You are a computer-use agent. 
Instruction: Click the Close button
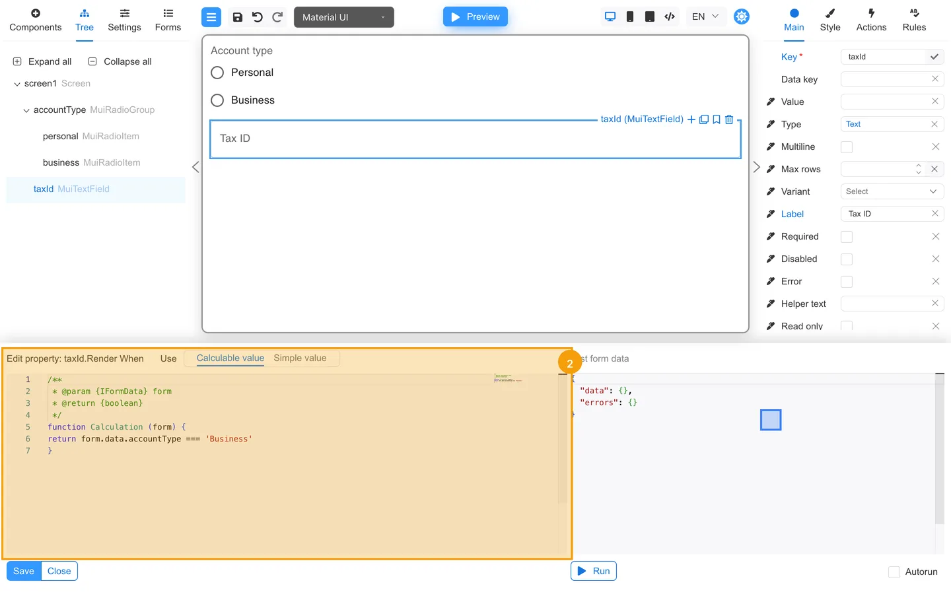[59, 571]
